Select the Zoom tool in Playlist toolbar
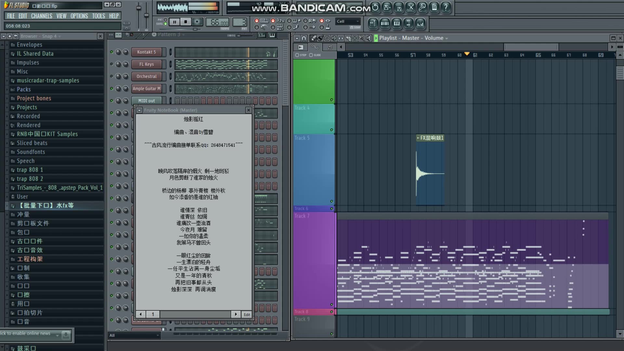This screenshot has width=624, height=351. coord(361,38)
